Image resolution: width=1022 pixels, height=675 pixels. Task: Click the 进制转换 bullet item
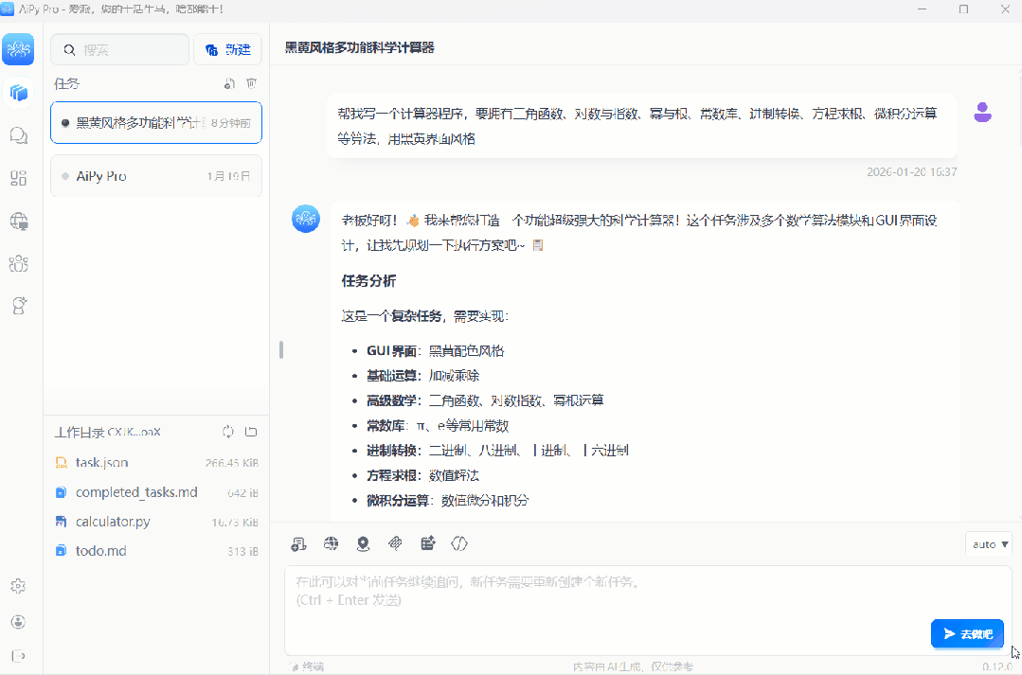click(497, 451)
